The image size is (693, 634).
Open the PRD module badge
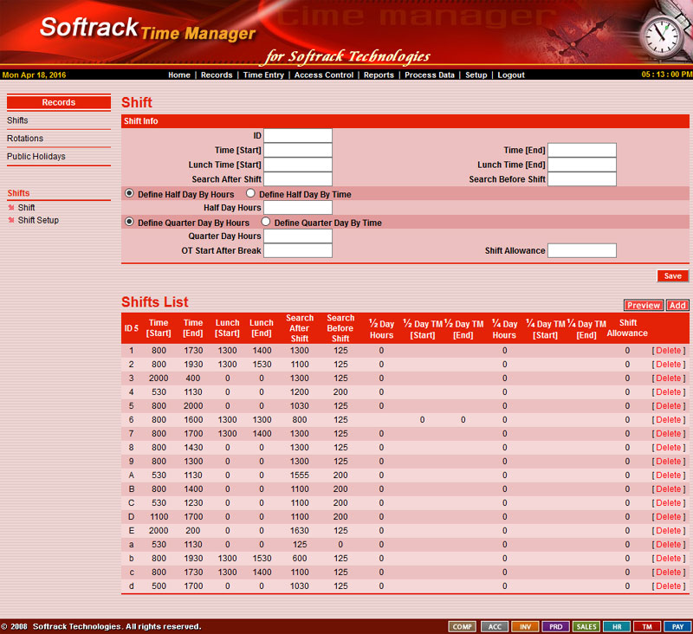(555, 626)
